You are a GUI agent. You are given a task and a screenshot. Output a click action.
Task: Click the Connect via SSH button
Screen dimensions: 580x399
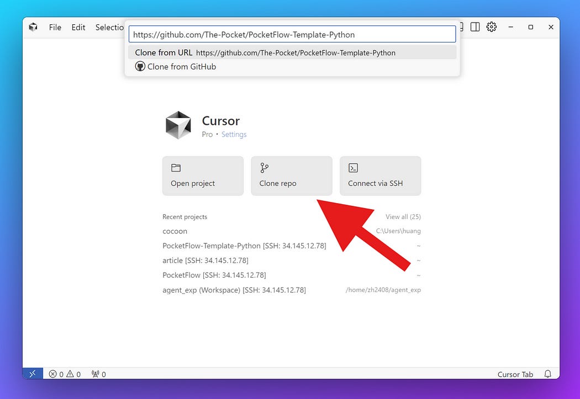[380, 175]
